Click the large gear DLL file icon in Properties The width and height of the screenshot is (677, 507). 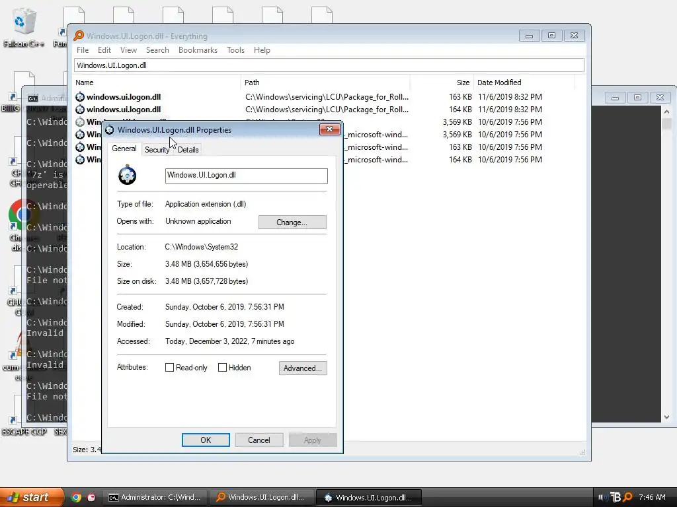pyautogui.click(x=128, y=175)
